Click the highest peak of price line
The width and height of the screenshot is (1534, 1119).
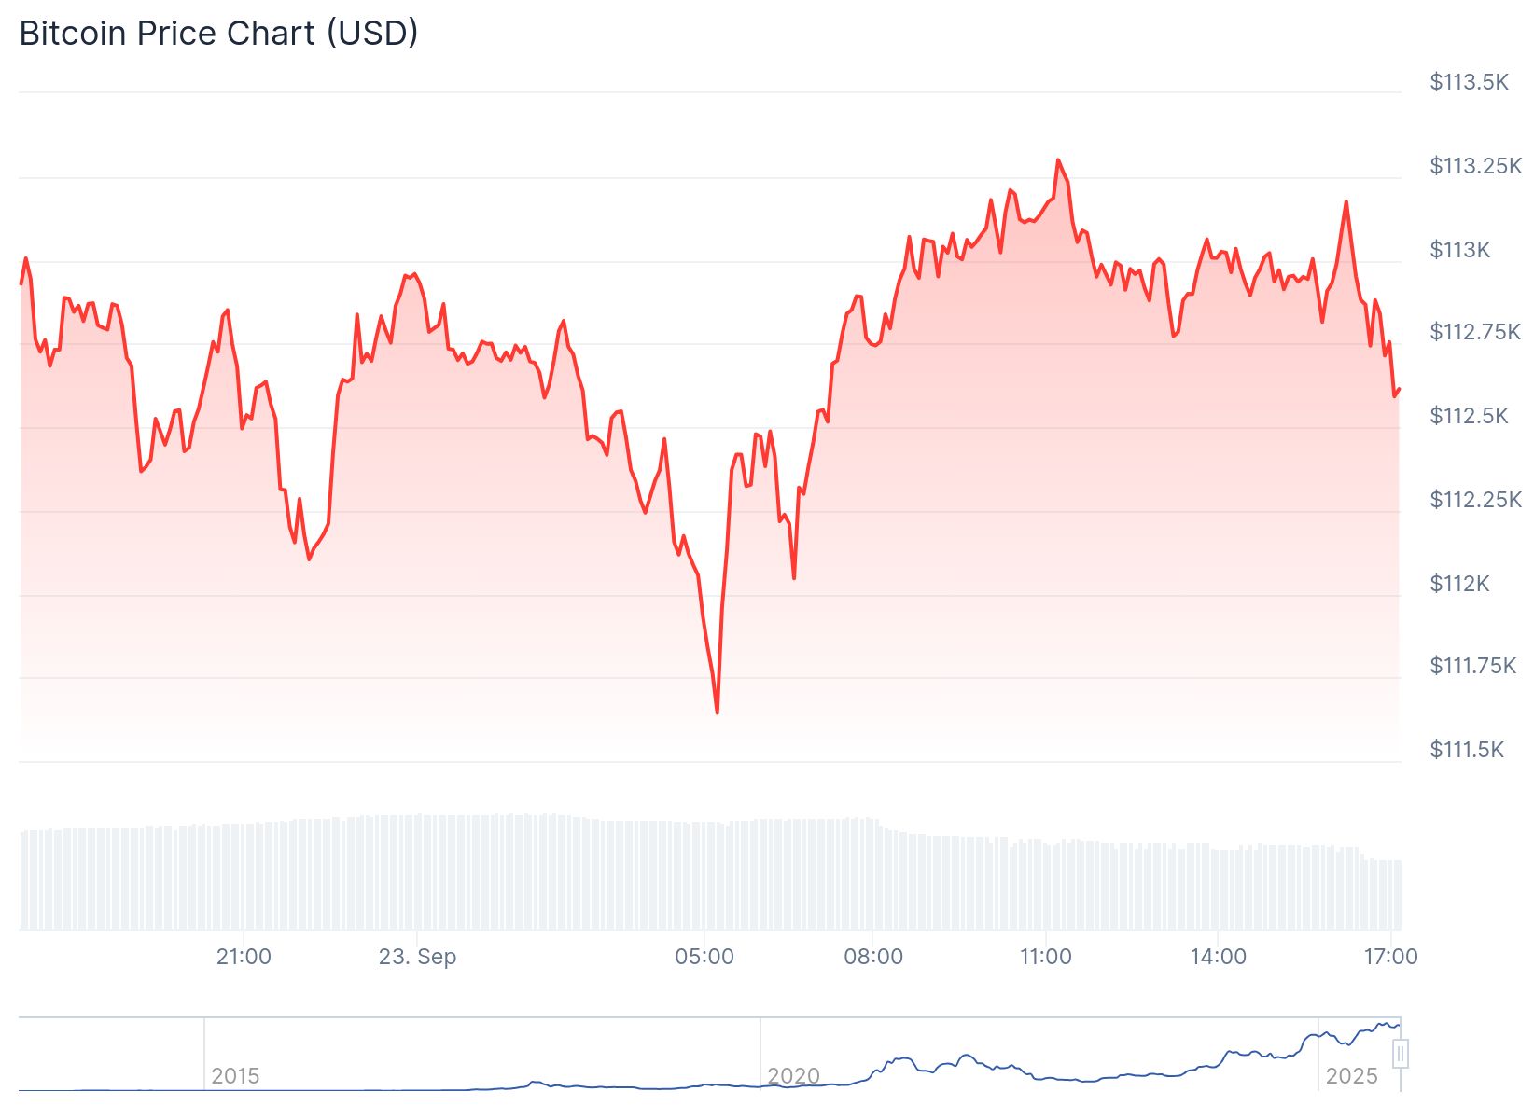click(1057, 160)
